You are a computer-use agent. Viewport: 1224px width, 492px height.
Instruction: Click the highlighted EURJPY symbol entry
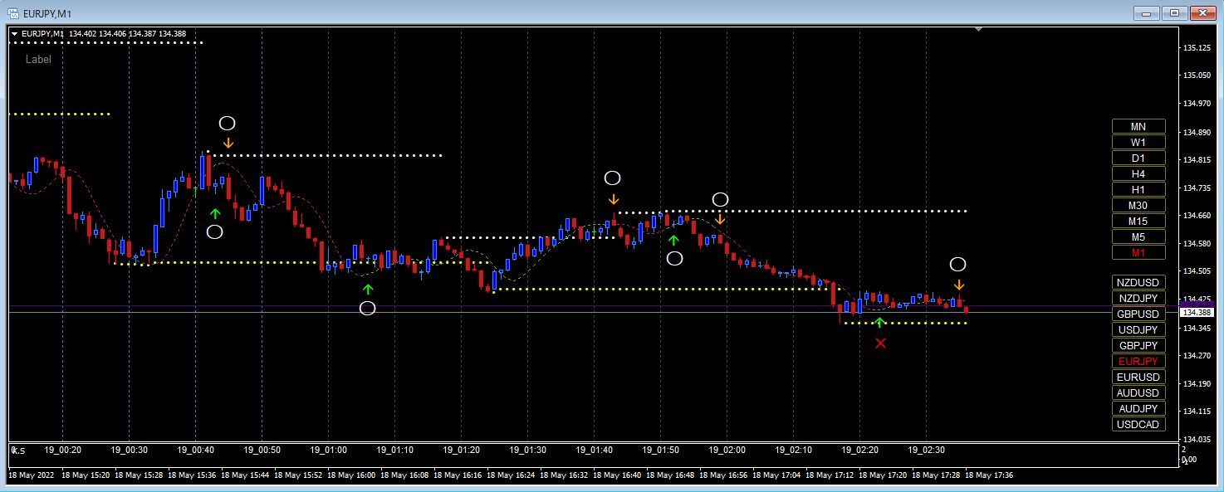click(1138, 361)
